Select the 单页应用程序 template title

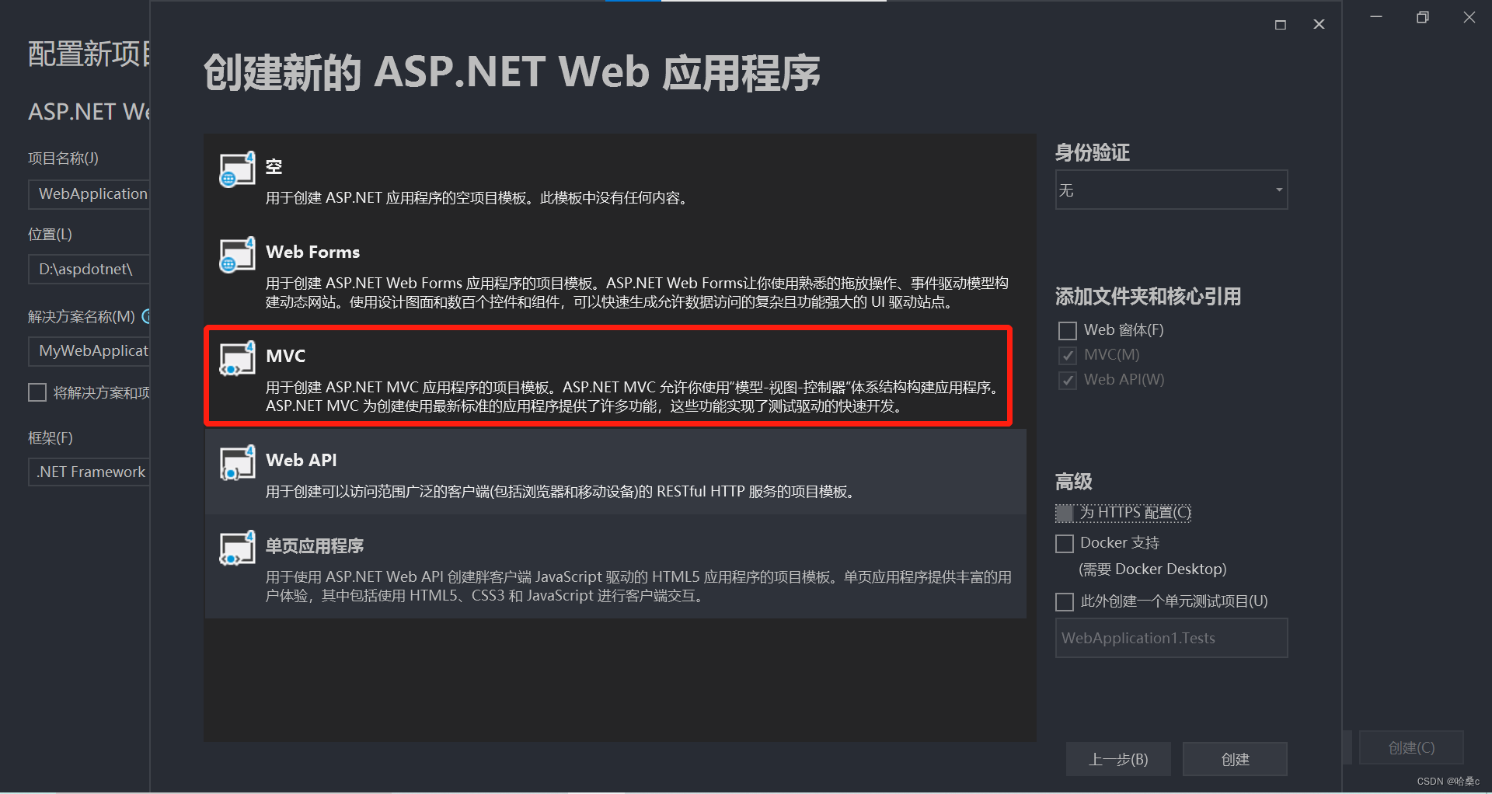pos(315,545)
